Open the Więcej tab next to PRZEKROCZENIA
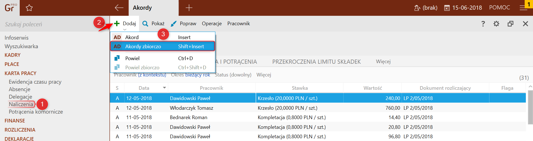533x141 pixels. point(383,61)
